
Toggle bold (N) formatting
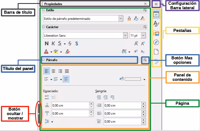pos(47,44)
